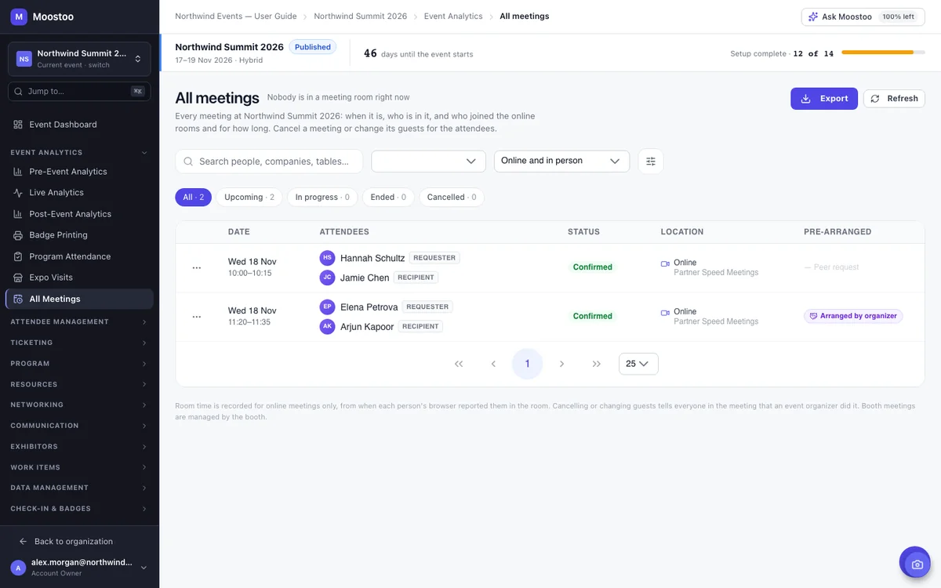Screen dimensions: 941x588
Task: Refresh the meetings list
Action: tap(894, 99)
